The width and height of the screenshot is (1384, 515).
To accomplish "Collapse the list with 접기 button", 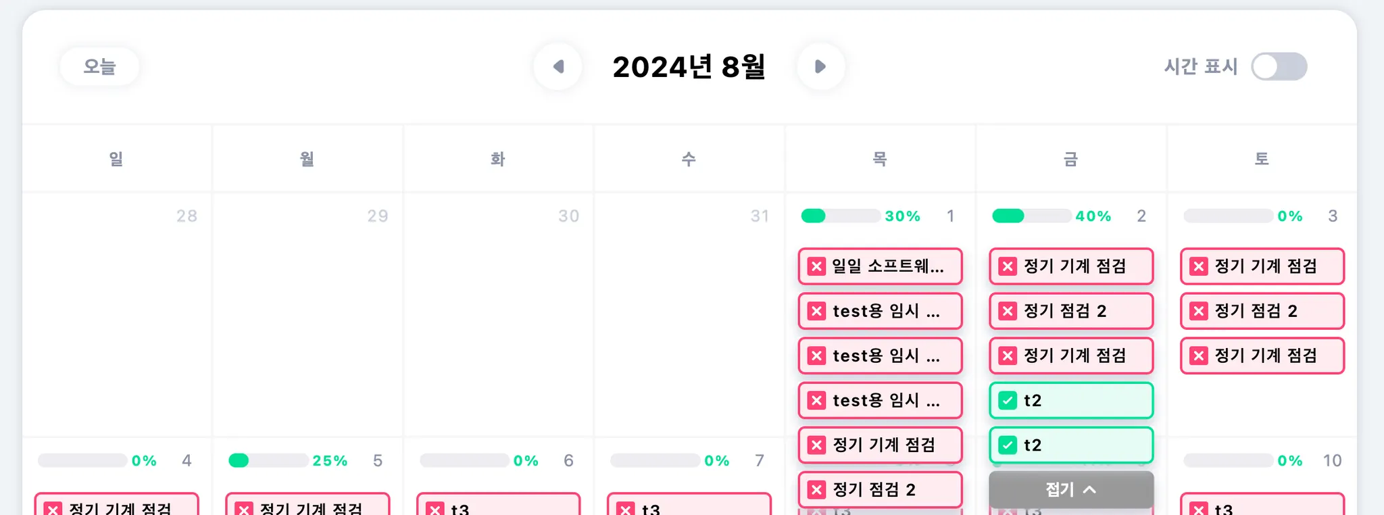I will [x=1070, y=489].
